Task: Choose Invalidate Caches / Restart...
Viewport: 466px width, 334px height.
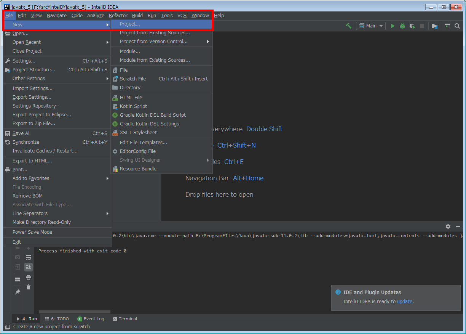Action: tap(57, 151)
